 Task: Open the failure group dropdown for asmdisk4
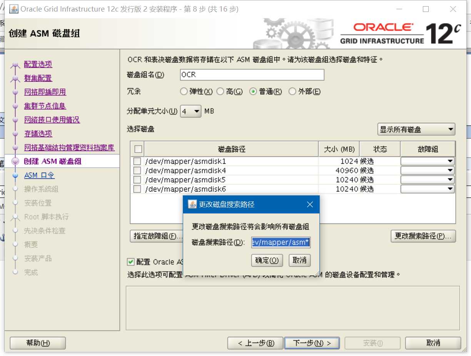pos(428,170)
